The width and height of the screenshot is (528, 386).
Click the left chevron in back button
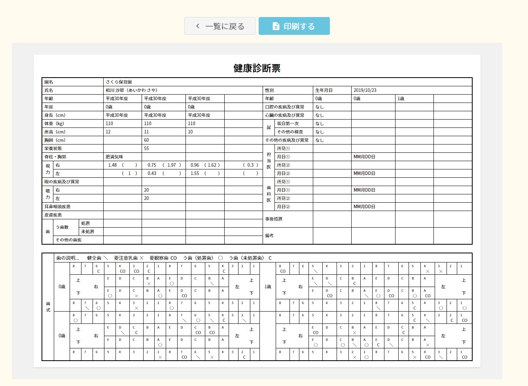click(198, 26)
